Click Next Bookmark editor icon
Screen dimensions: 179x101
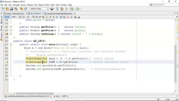(x=53, y=17)
